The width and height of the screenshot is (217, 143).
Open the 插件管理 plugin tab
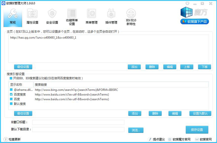pos(111,17)
